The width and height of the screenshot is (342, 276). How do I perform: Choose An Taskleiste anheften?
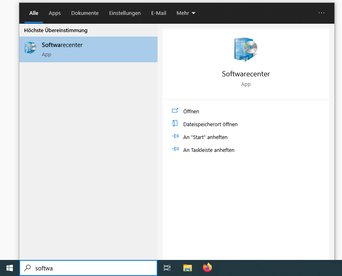[x=209, y=150]
